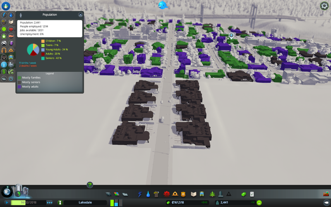Expand city info next to Lakedale
The height and width of the screenshot is (207, 331).
click(x=60, y=202)
